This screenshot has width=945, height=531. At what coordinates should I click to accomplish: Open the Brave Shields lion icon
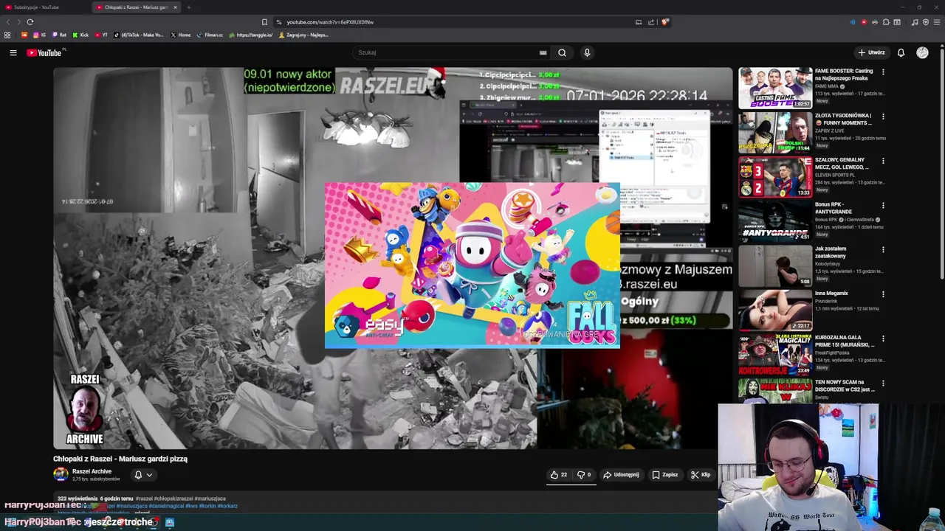click(x=664, y=22)
